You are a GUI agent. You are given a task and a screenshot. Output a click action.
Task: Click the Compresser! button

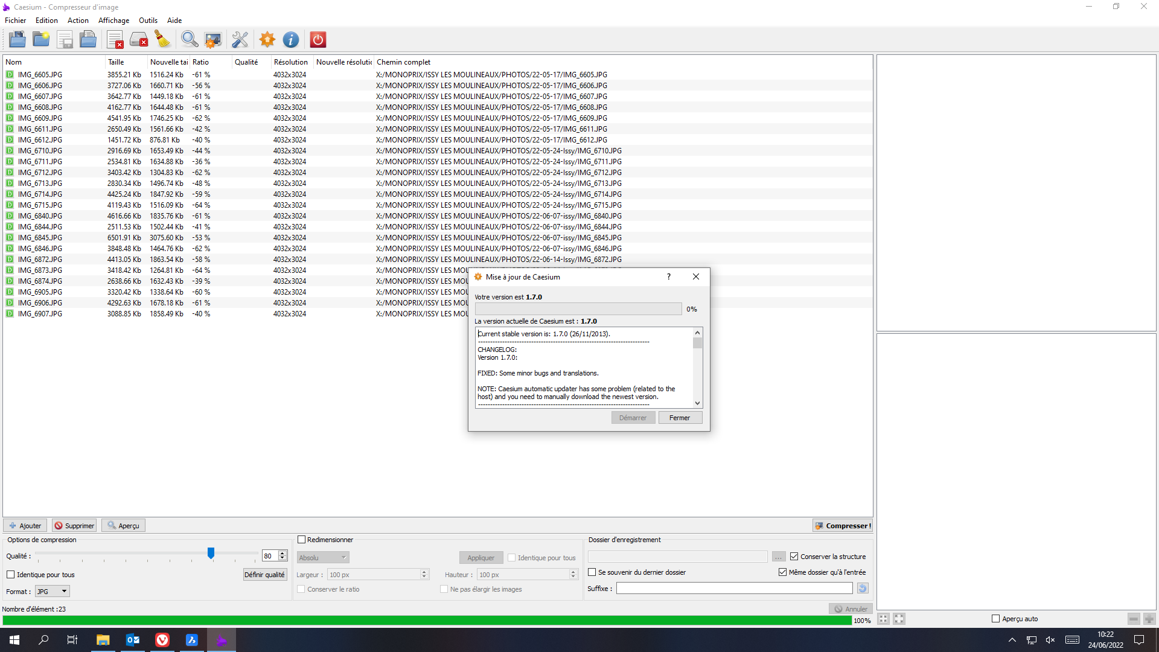pyautogui.click(x=843, y=526)
